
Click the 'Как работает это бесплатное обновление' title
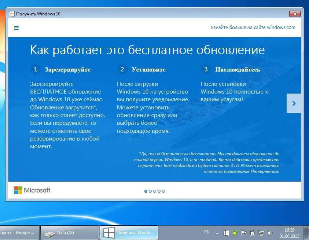(147, 50)
